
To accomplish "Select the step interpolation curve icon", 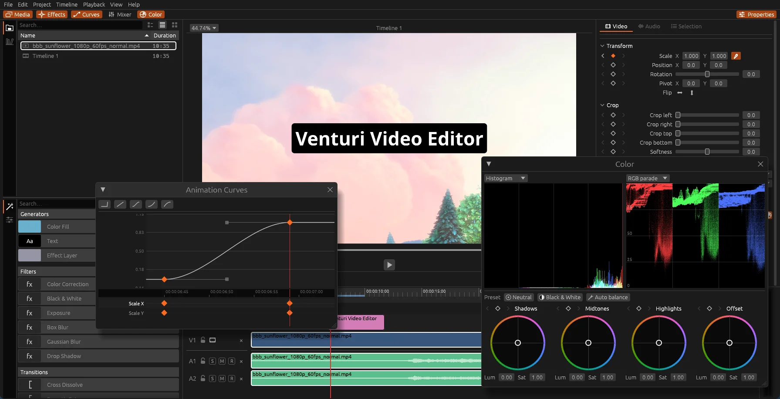I will coord(105,204).
